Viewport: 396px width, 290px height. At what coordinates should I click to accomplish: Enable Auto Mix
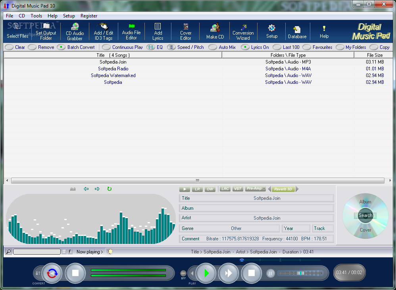pos(213,47)
